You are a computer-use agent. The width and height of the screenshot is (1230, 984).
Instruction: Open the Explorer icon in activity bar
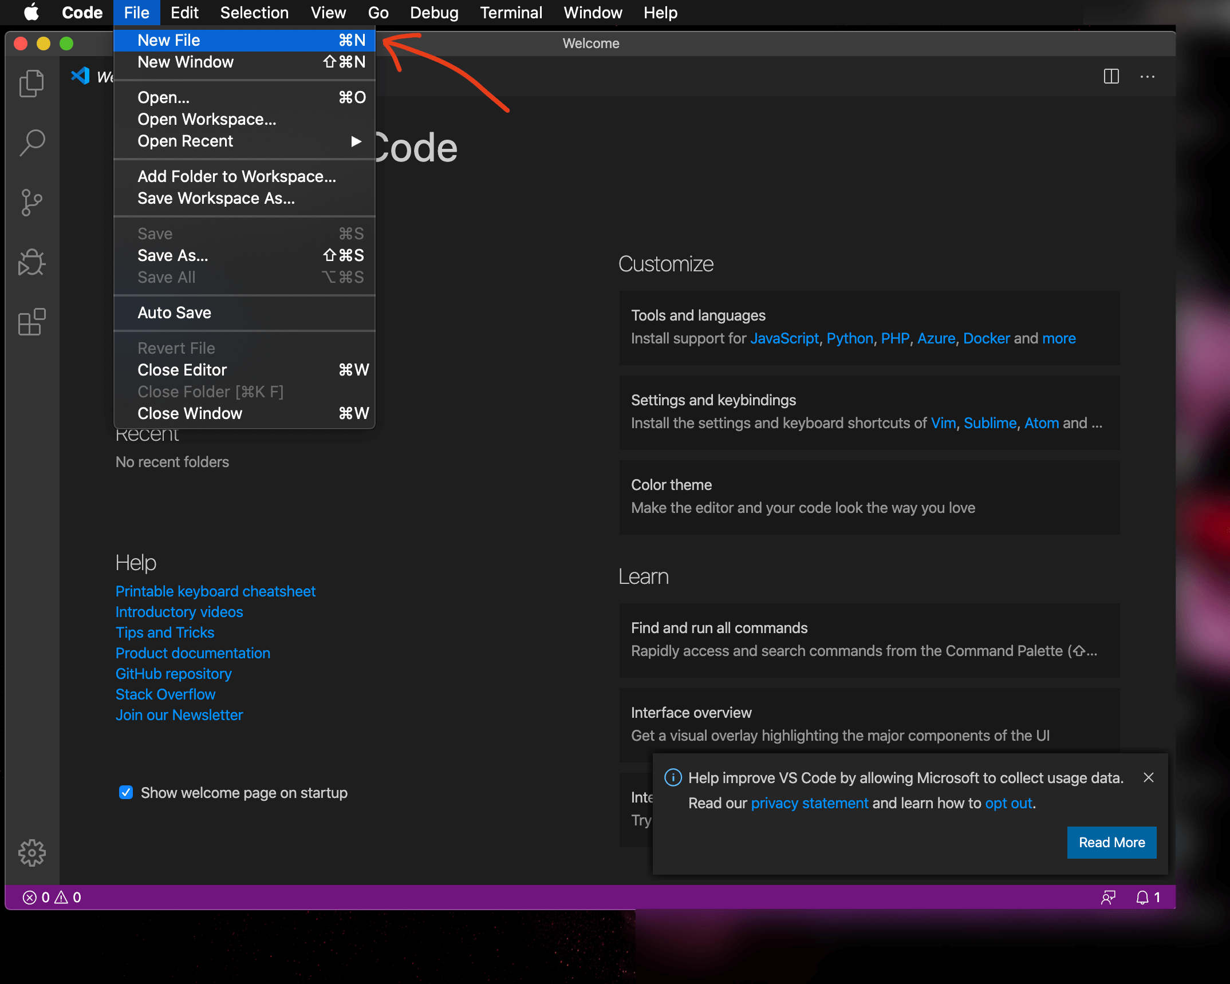(31, 84)
